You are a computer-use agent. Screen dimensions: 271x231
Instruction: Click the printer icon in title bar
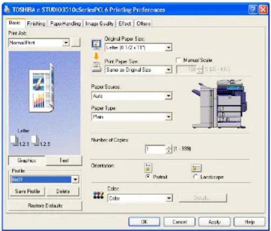pos(7,10)
